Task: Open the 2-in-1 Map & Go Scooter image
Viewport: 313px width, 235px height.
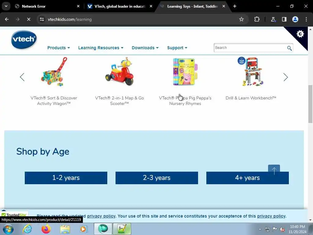Action: pos(120,71)
